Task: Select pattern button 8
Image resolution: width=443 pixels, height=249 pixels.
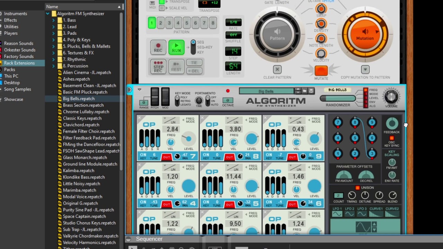Action: pyautogui.click(x=213, y=23)
